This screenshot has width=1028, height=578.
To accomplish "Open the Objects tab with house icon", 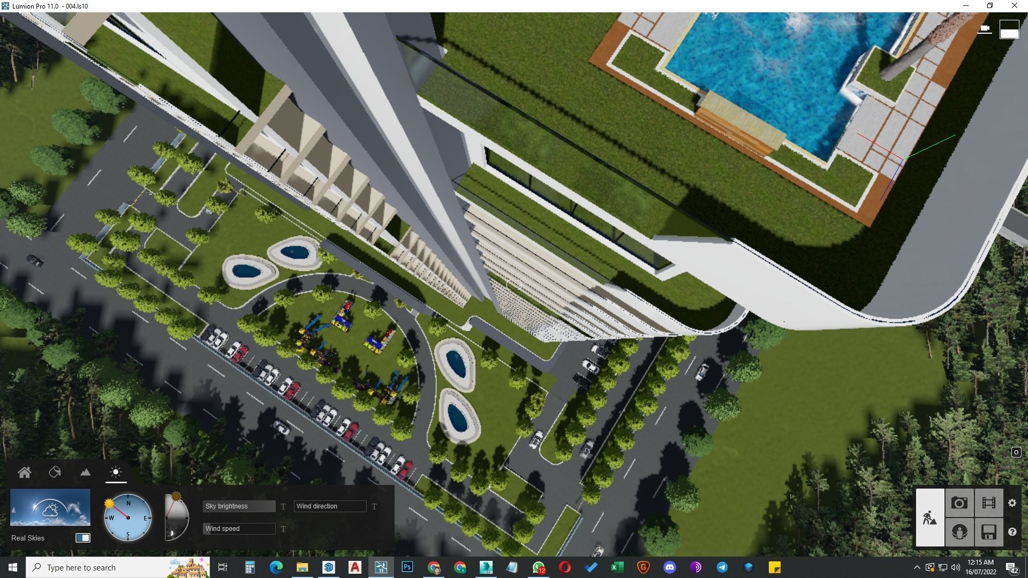I will pos(25,473).
